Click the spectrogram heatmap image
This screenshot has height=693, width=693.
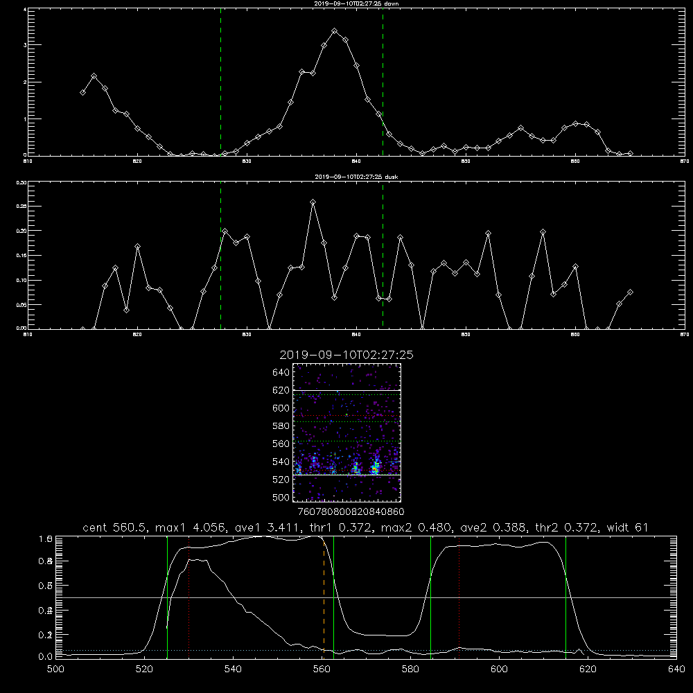click(x=347, y=432)
